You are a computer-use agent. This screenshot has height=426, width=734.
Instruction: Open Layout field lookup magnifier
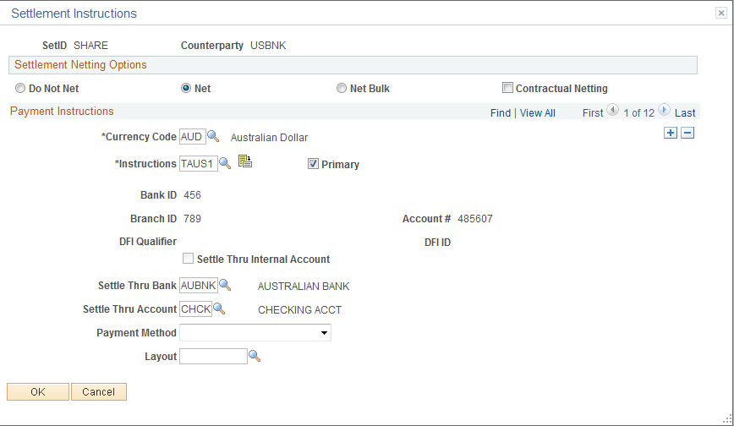(x=255, y=356)
